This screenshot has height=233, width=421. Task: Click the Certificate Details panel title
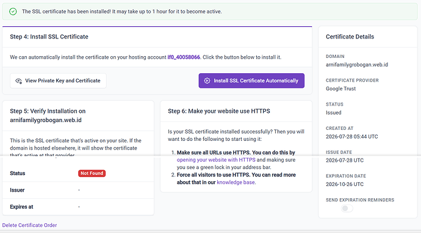[350, 37]
